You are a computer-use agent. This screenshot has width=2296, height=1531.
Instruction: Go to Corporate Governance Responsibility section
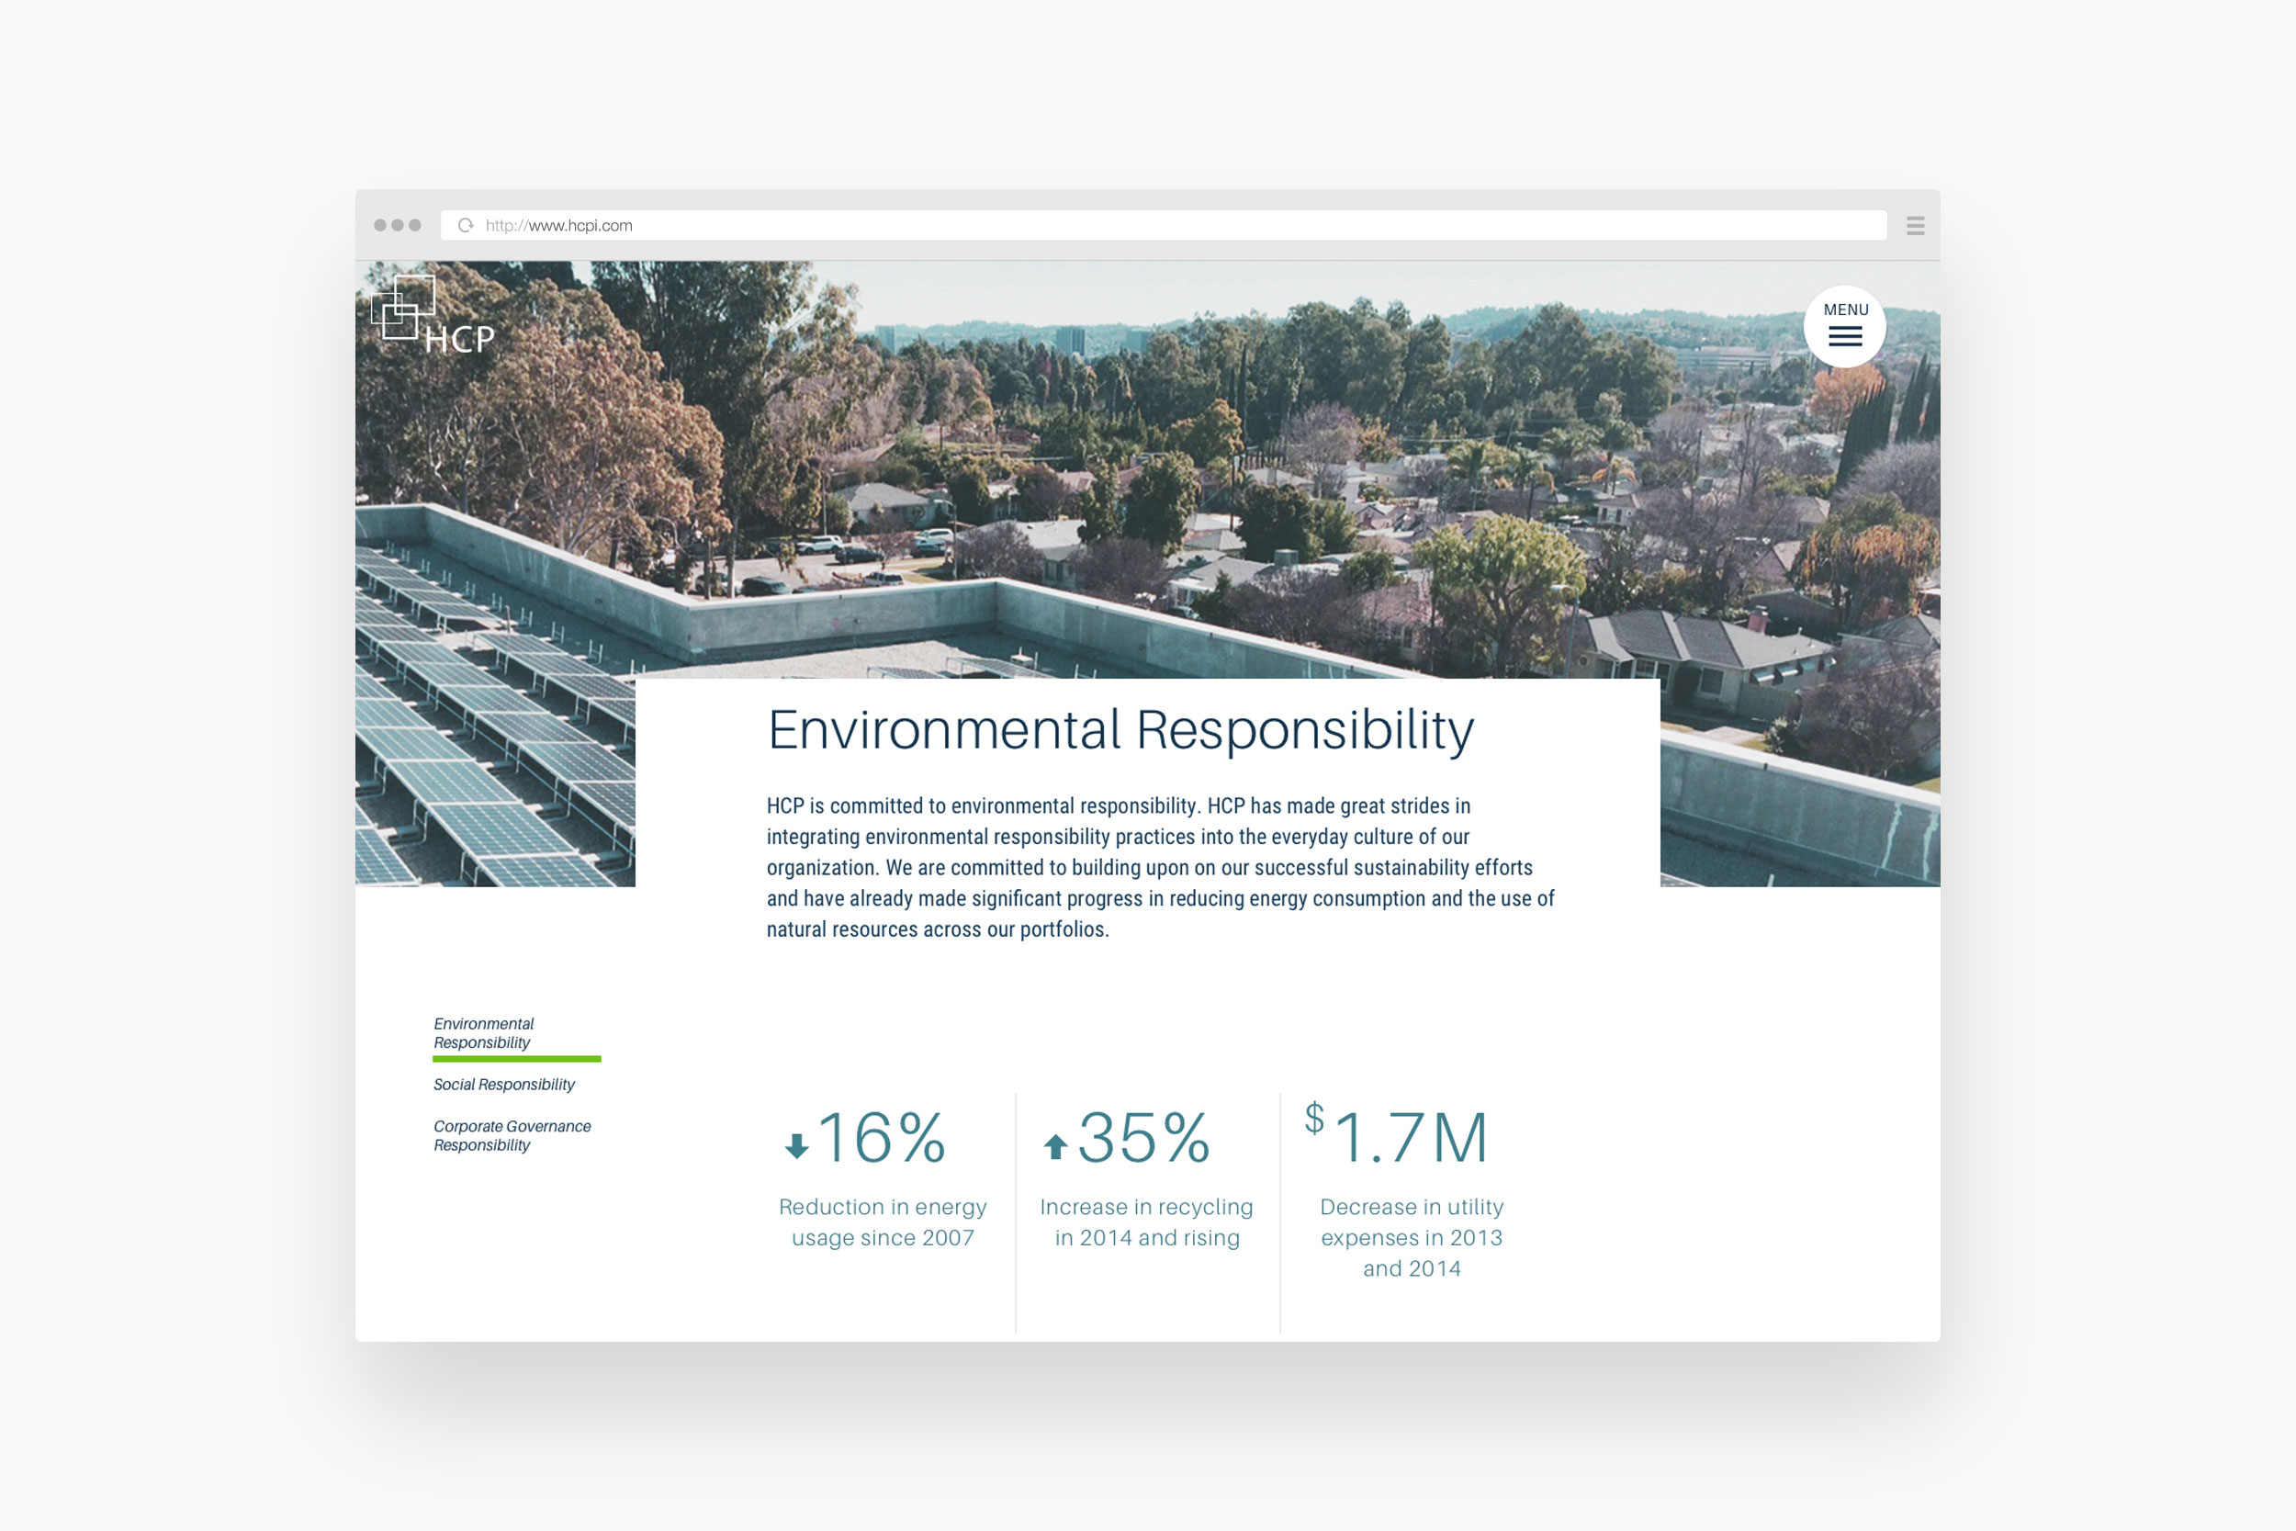[512, 1135]
